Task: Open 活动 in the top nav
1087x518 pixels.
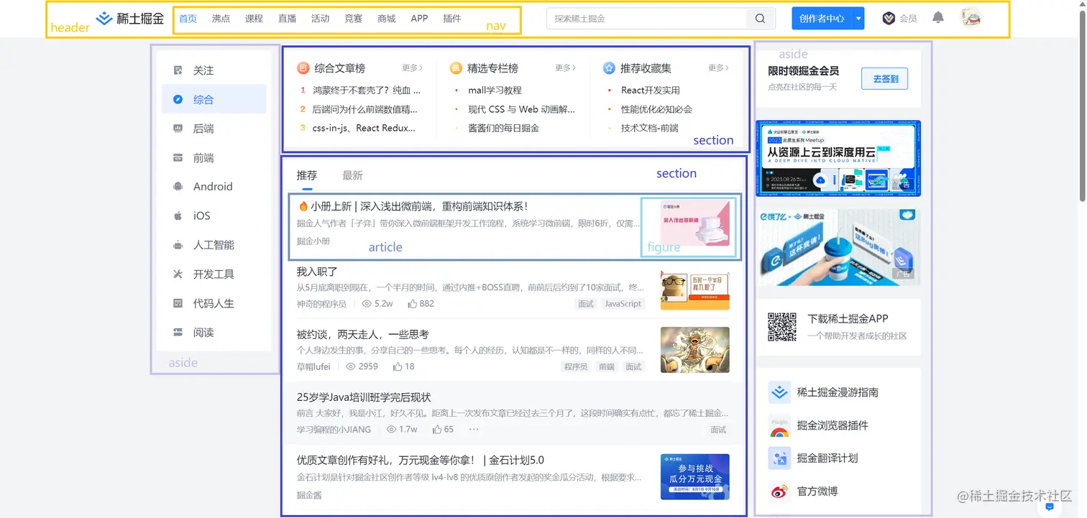Action: coord(321,19)
